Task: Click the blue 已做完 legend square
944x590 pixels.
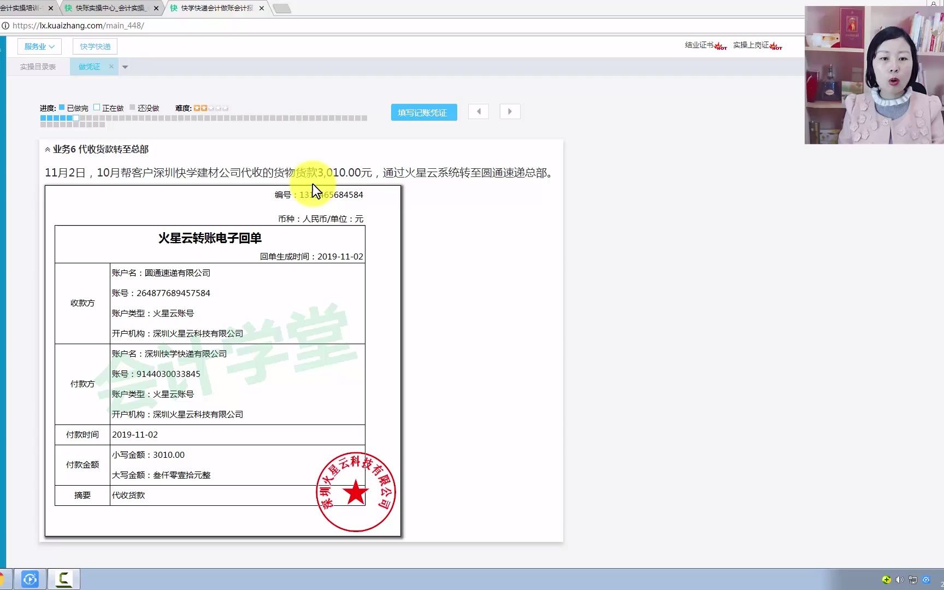Action: [x=62, y=108]
